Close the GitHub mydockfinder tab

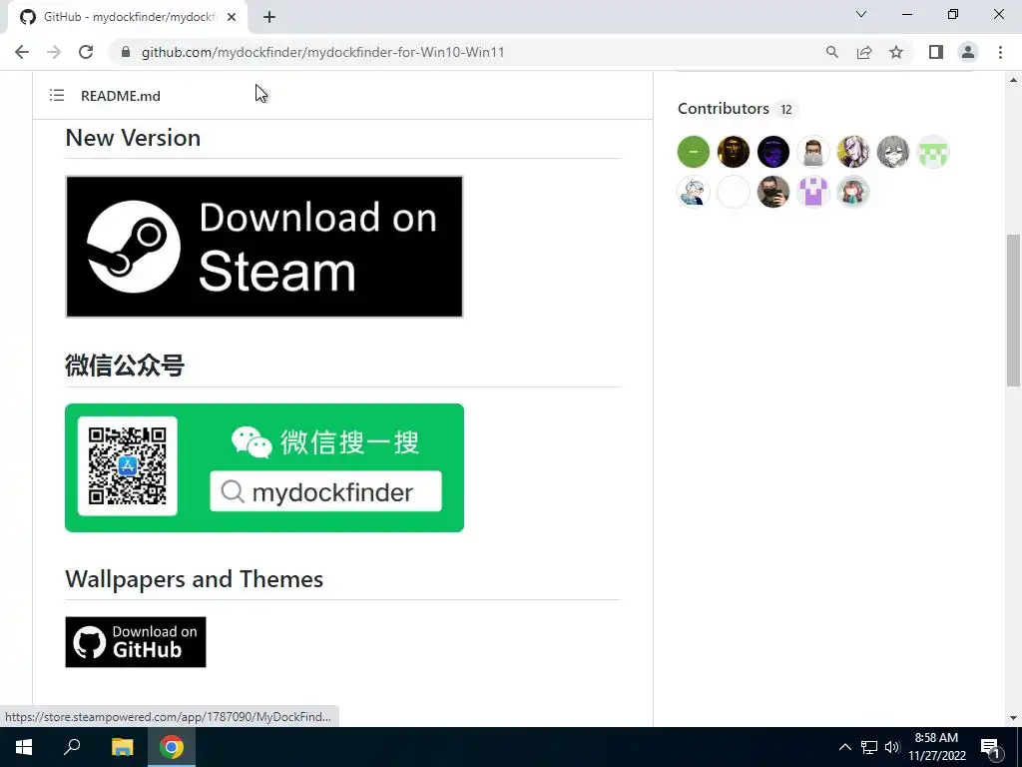(232, 17)
